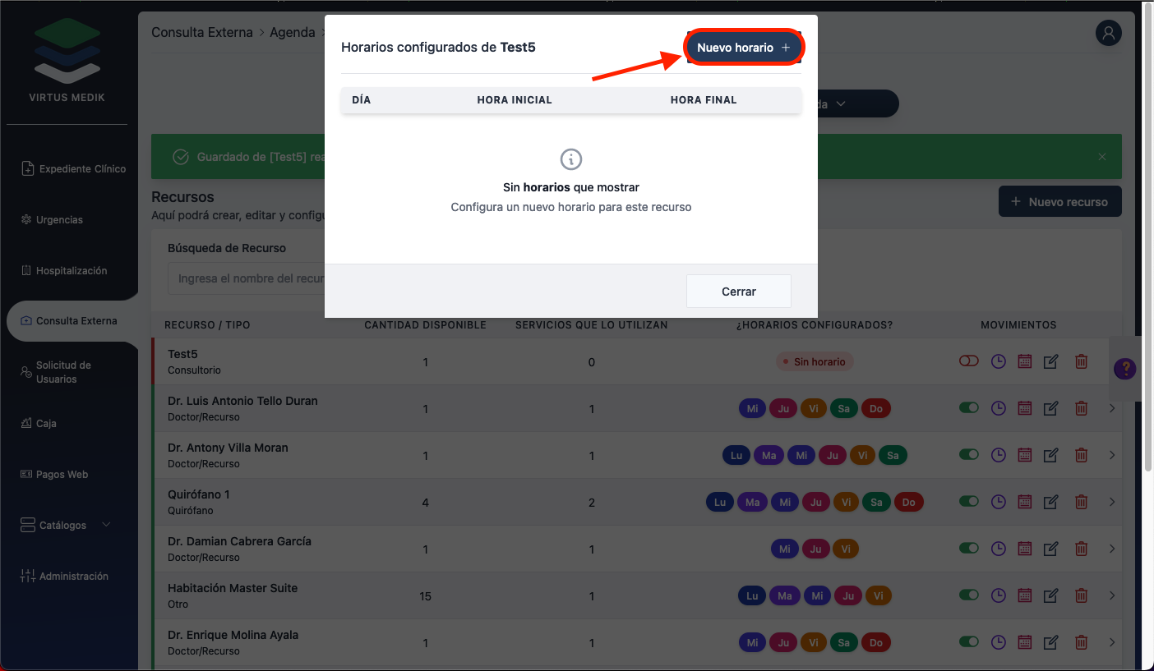Viewport: 1154px width, 671px height.
Task: Dismiss the green success notification banner
Action: pyautogui.click(x=1102, y=157)
